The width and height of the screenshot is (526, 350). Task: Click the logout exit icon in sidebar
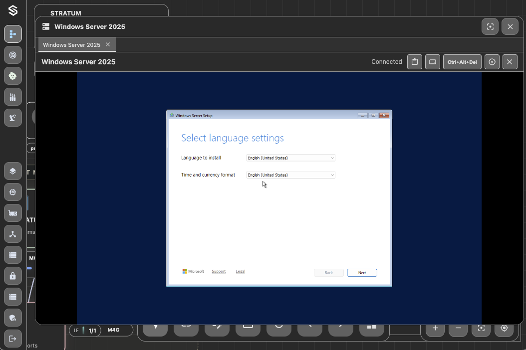tap(13, 339)
